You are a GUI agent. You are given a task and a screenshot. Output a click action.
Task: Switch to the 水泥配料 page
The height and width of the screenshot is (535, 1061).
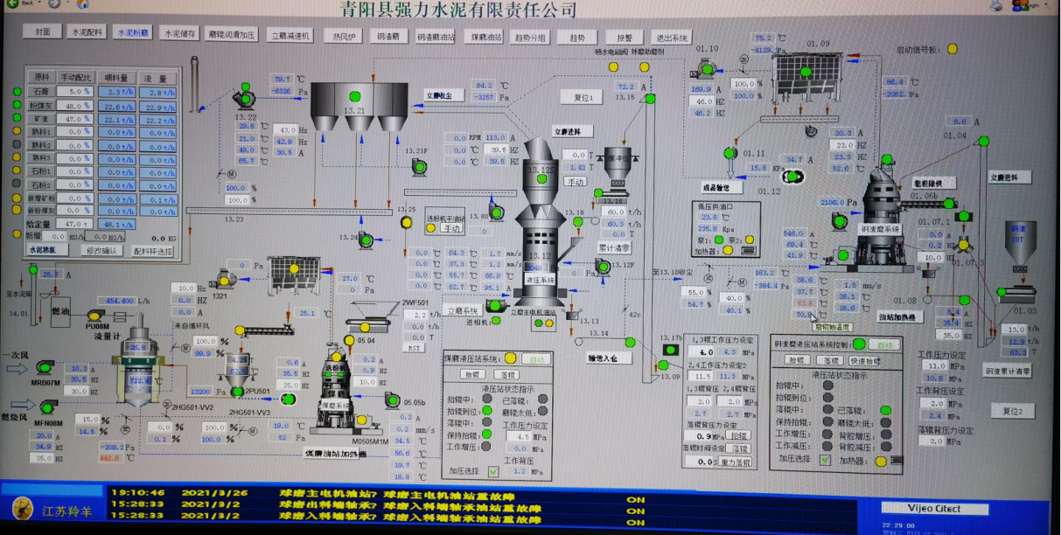(x=87, y=32)
